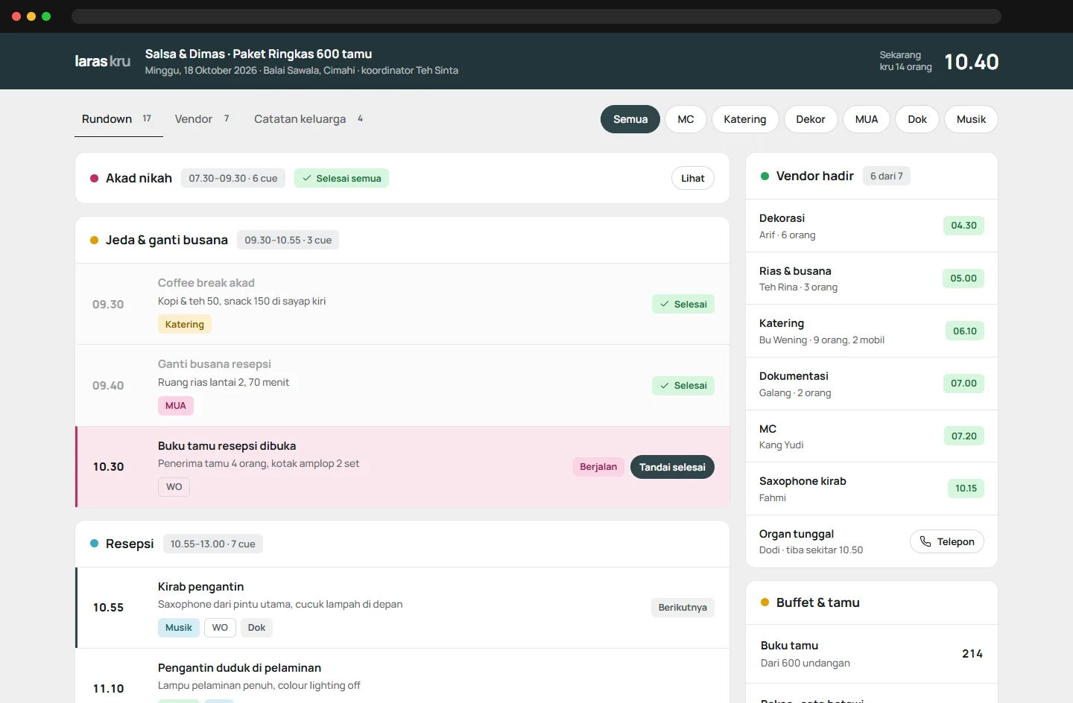Call the Organ tunggal vendor via Telepon
Screen dimensions: 1073x703
pos(947,541)
